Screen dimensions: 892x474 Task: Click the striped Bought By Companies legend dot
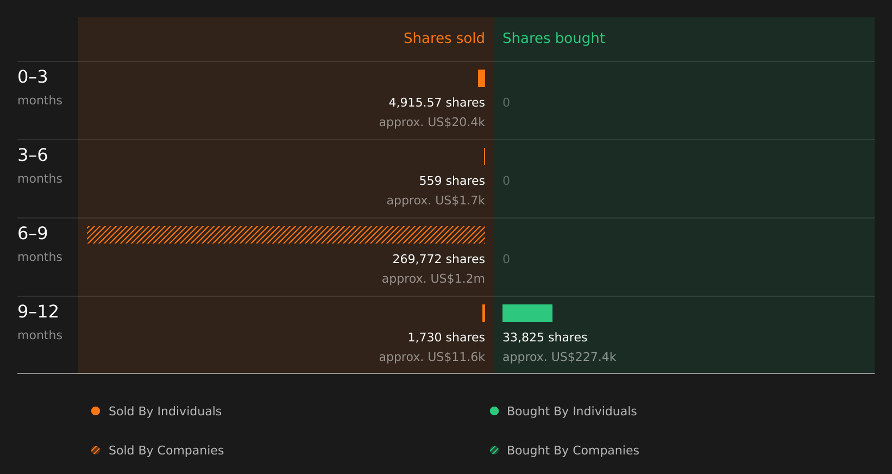(x=494, y=450)
